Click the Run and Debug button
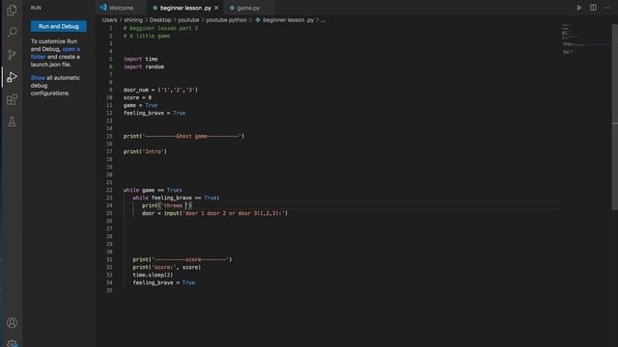 point(59,26)
